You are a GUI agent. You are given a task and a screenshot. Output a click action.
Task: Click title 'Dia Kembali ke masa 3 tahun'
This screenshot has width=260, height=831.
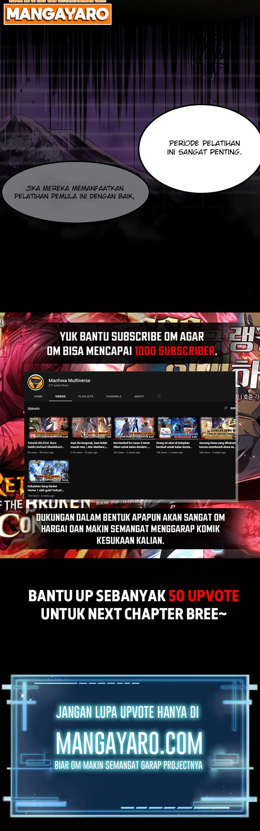coord(132,445)
